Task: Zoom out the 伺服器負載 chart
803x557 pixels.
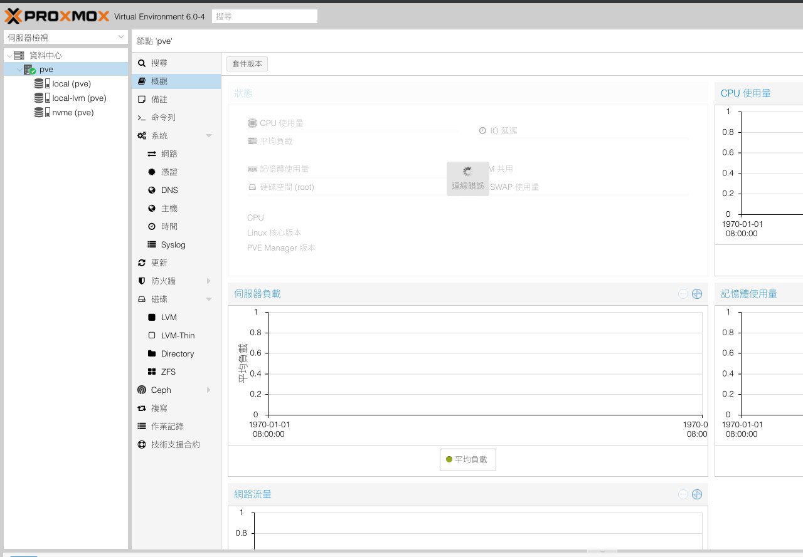Action: point(683,294)
